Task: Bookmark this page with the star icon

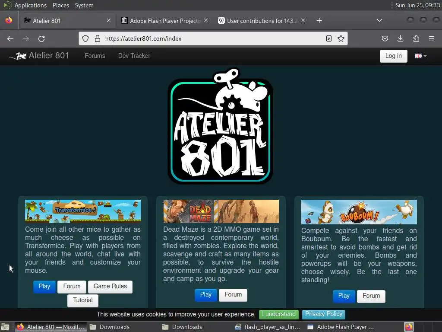Action: tap(341, 38)
